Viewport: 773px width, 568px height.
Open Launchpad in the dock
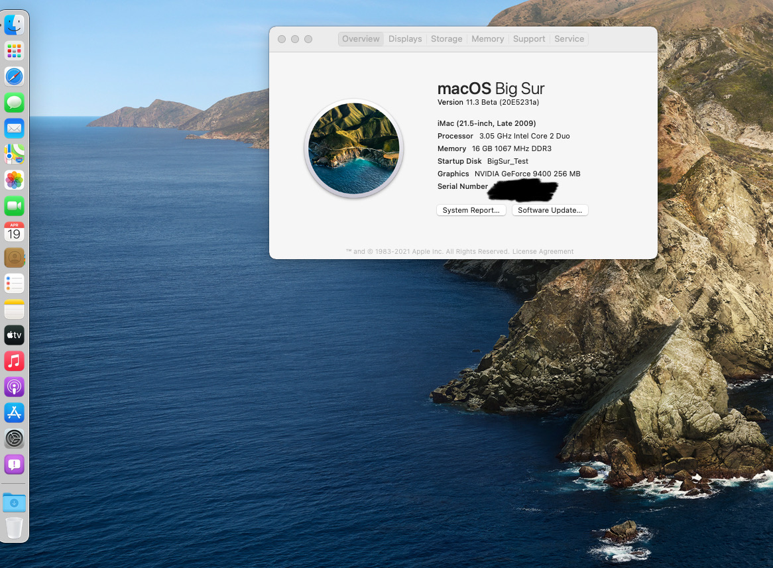click(x=15, y=51)
